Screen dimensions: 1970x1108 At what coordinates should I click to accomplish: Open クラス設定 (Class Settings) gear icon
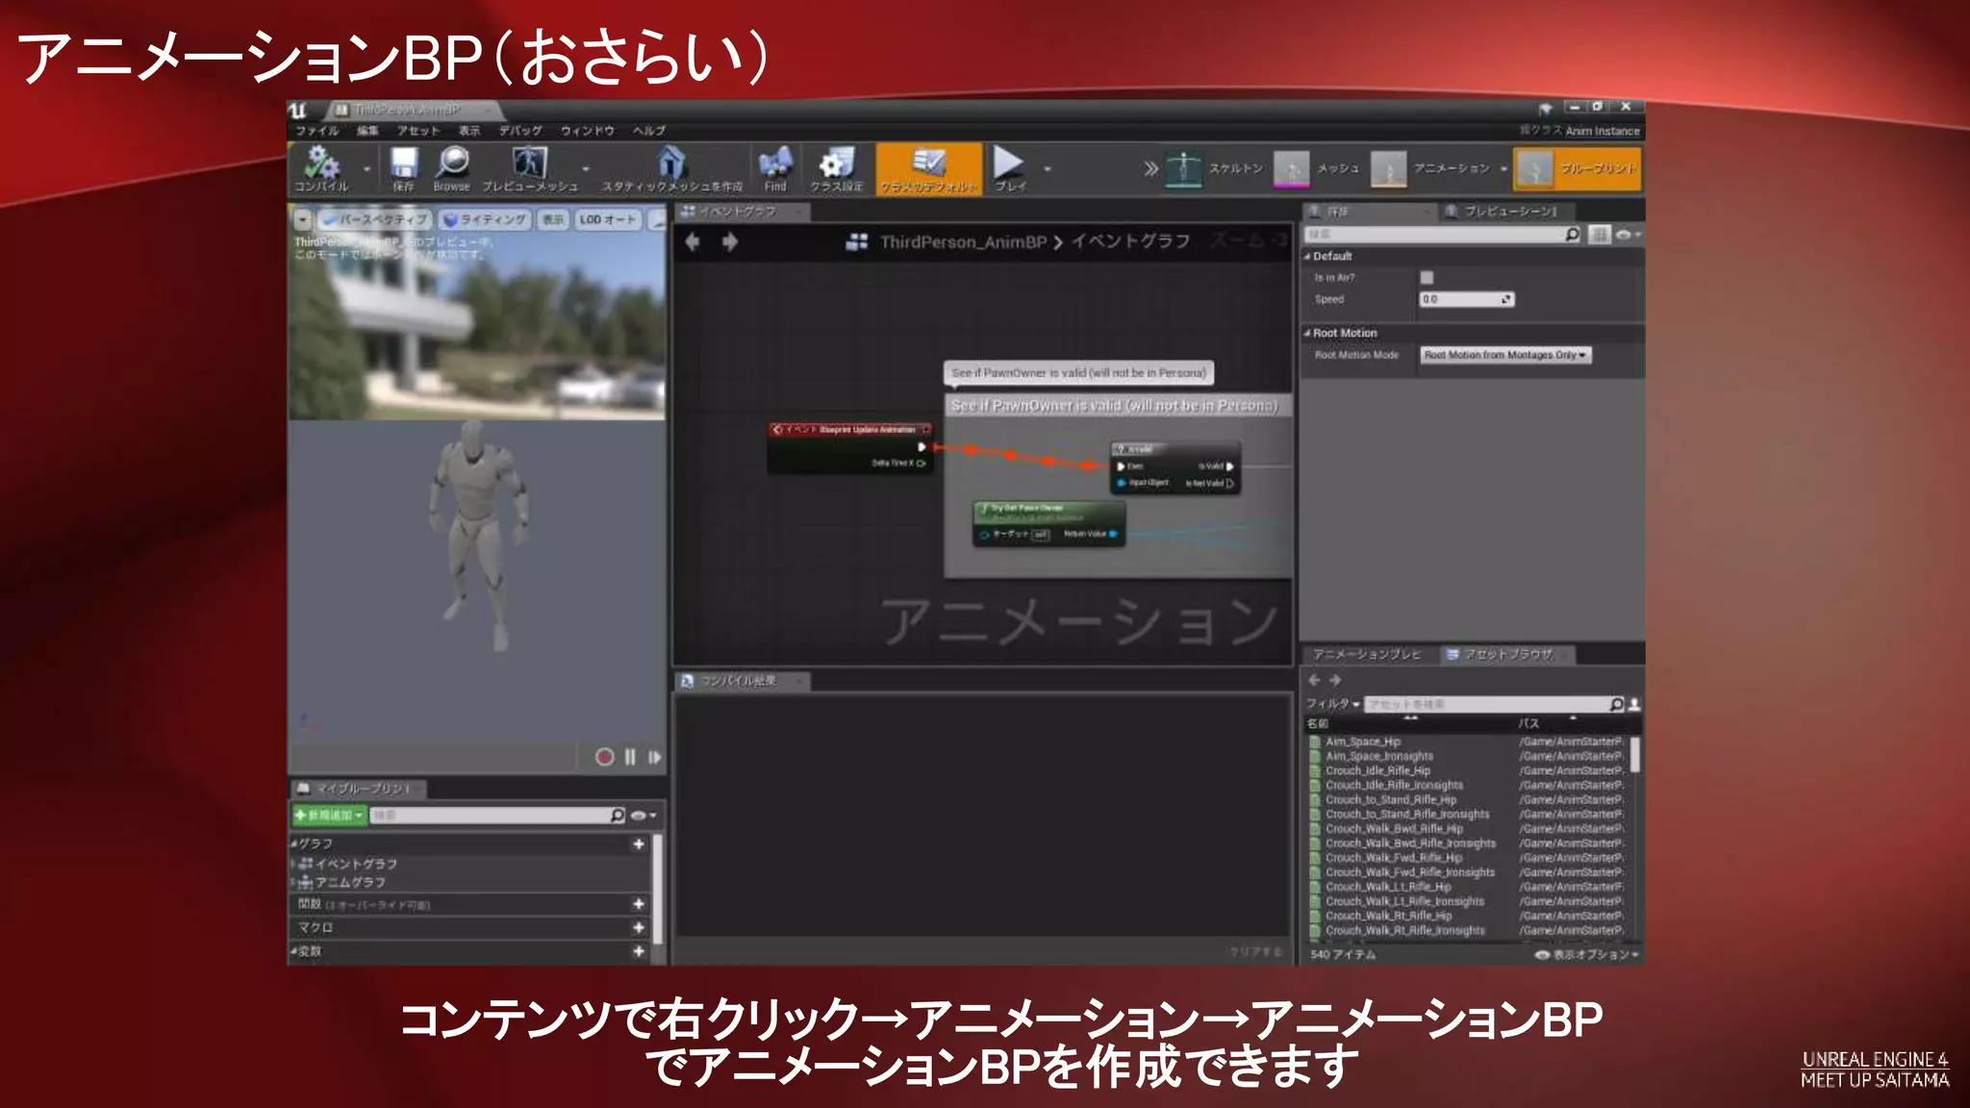836,168
